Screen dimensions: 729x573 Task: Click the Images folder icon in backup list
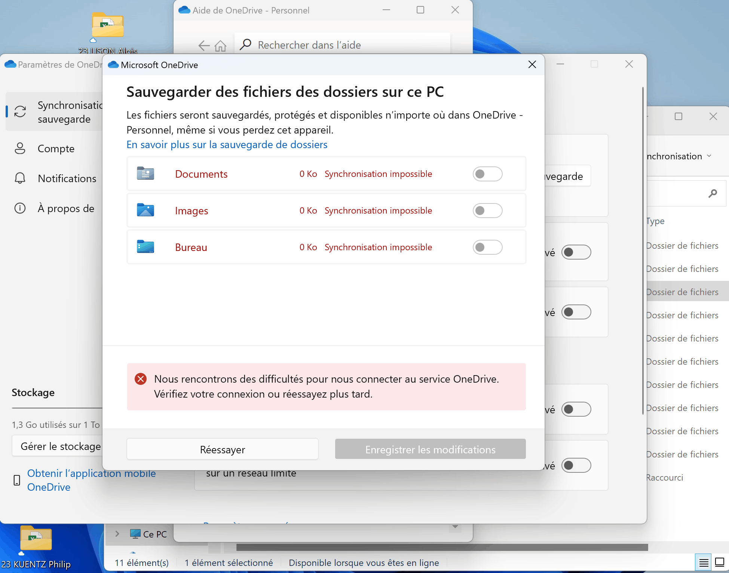[x=146, y=210]
